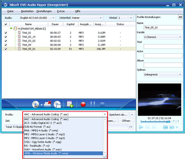
Task: Click the open snapshot folder icon
Action: [172, 127]
